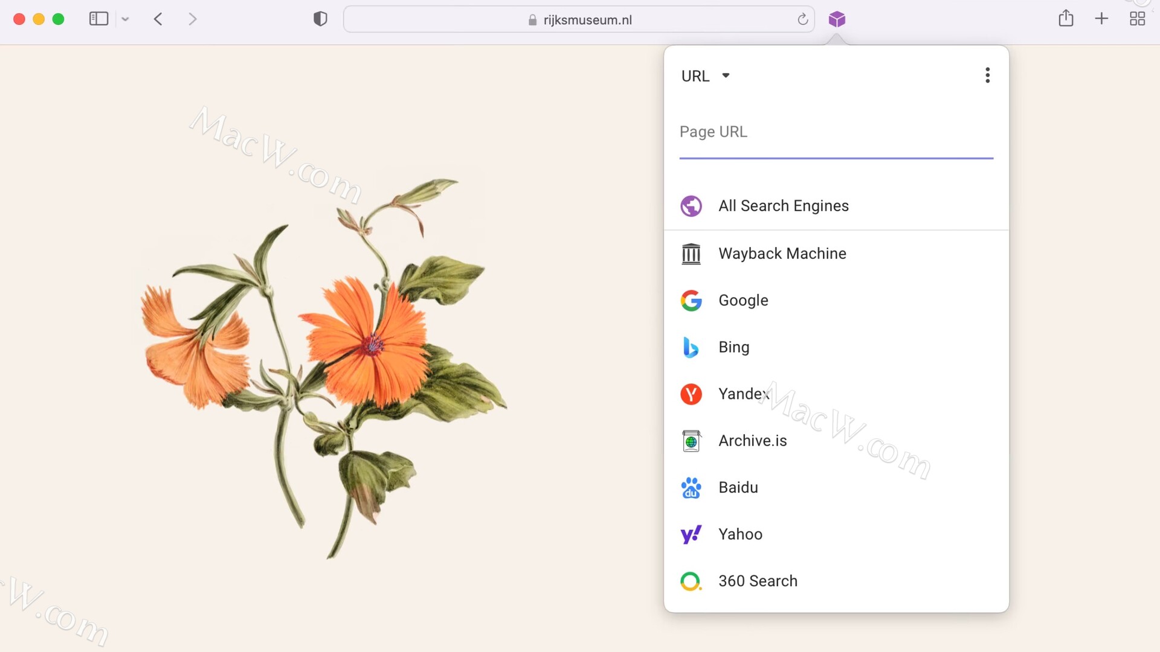The width and height of the screenshot is (1160, 652).
Task: Click the Archive.is icon
Action: 691,441
